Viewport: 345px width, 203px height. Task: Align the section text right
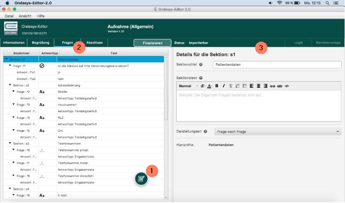[266, 86]
